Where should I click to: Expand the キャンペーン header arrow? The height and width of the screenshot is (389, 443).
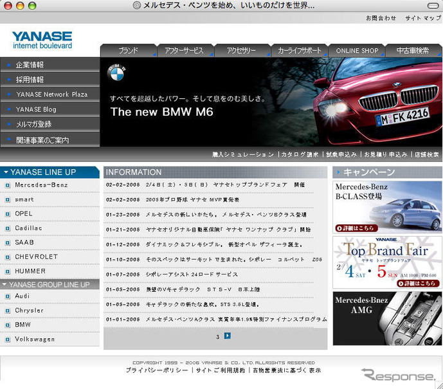pyautogui.click(x=338, y=172)
